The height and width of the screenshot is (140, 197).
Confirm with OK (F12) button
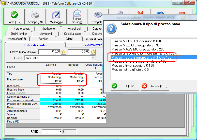click(125, 86)
